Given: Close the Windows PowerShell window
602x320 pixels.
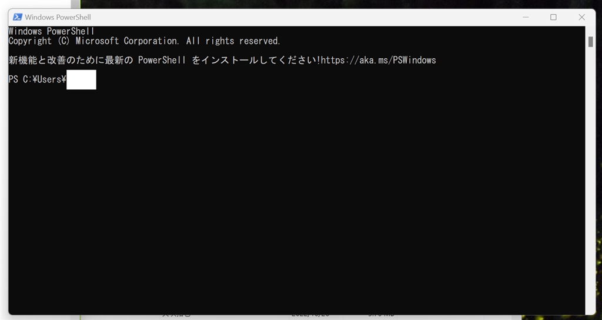Looking at the screenshot, I should coord(581,17).
